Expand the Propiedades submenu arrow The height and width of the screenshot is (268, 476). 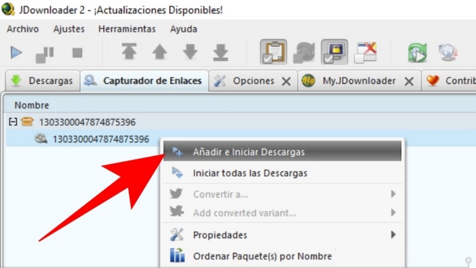[393, 235]
